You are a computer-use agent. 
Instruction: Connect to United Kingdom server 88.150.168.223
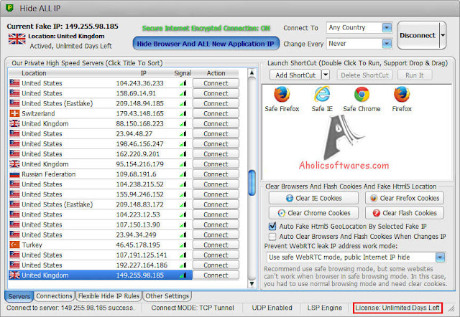pyautogui.click(x=216, y=123)
